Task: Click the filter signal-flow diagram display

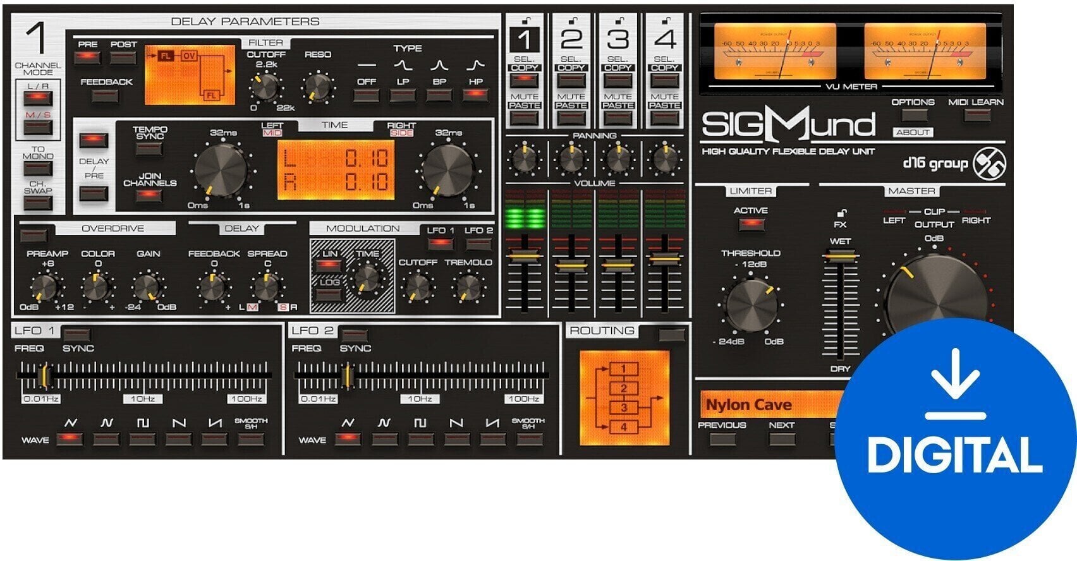Action: pos(190,75)
